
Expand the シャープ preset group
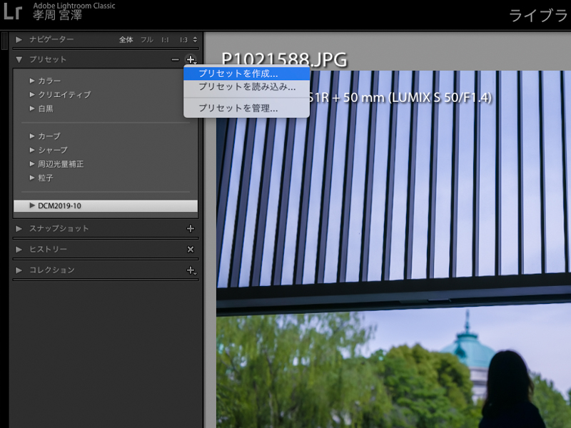(x=32, y=150)
